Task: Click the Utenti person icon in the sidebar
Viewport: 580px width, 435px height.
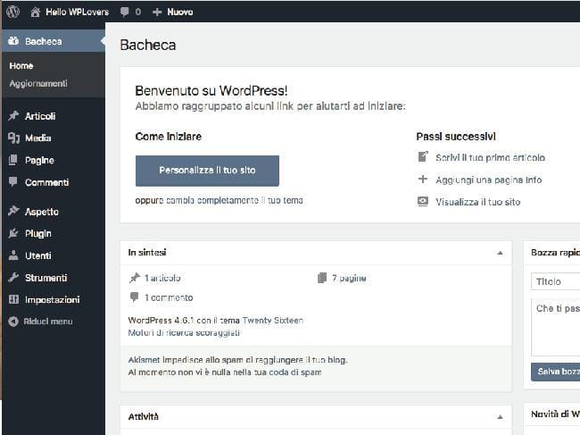Action: 13,255
